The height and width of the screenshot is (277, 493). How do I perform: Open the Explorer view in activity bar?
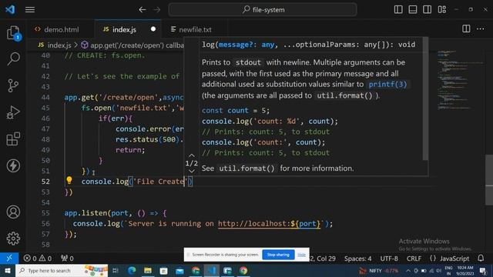[x=13, y=32]
